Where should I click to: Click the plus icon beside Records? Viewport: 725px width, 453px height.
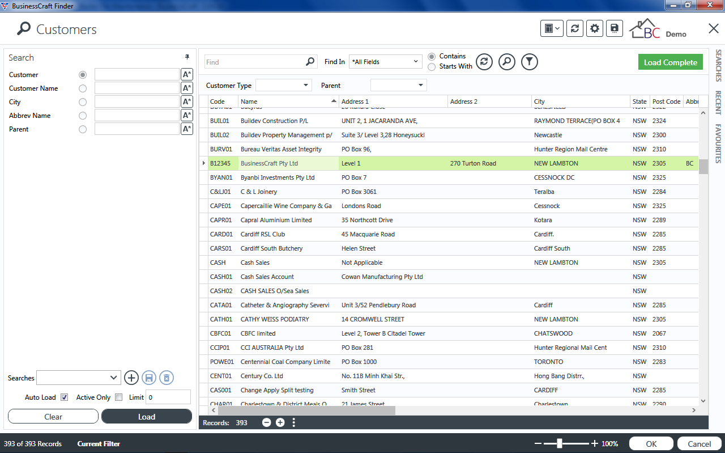pos(280,422)
